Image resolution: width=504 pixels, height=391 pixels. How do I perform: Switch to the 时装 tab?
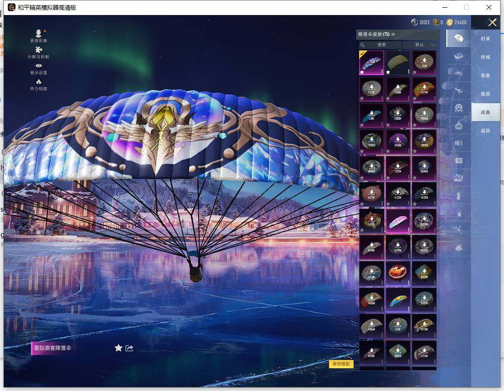click(486, 39)
